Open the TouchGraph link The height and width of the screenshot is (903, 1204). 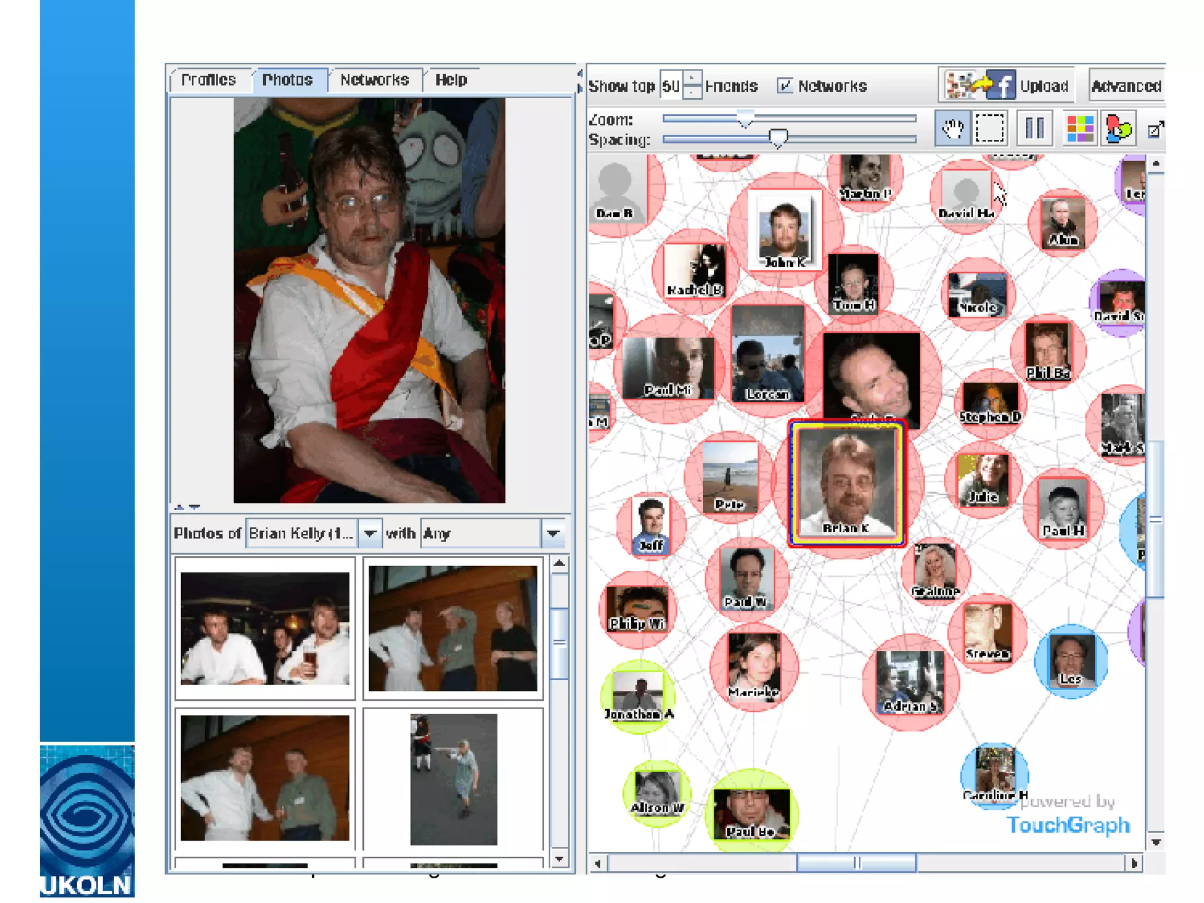pos(1068,825)
